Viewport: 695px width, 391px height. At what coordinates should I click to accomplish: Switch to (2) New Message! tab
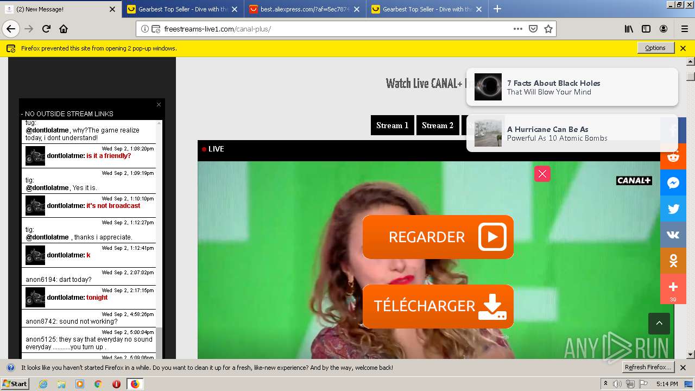[61, 9]
